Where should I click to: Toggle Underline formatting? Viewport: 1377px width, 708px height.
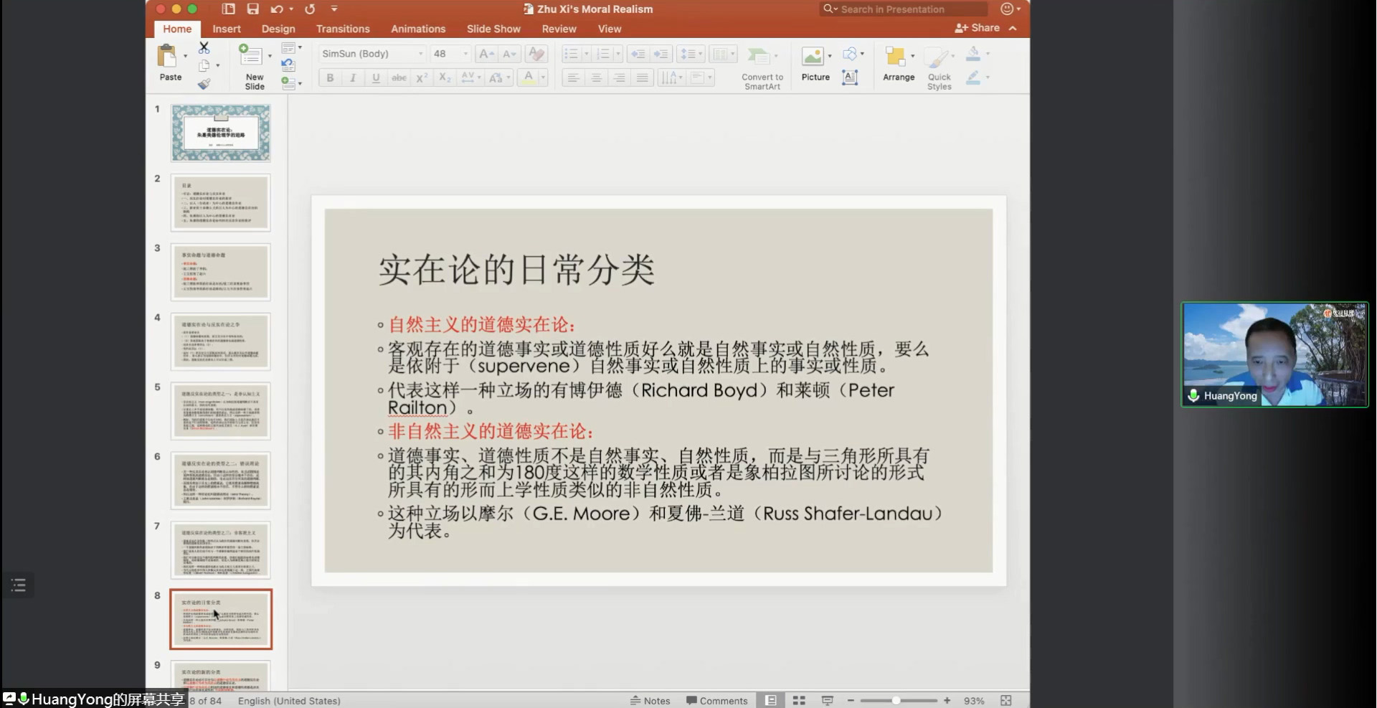click(376, 77)
